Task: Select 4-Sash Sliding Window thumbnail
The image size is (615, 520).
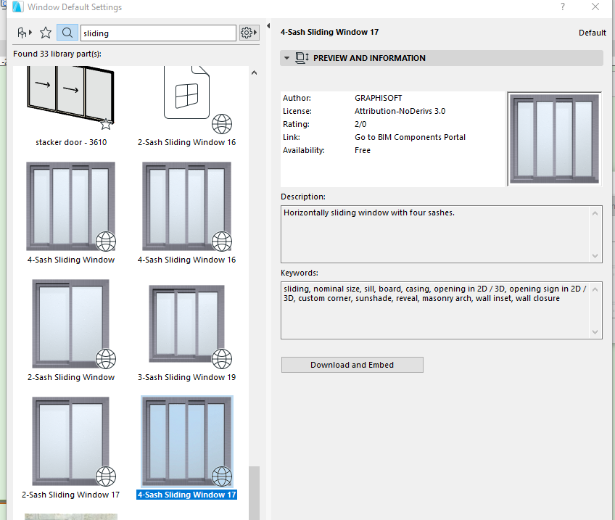Action: click(70, 206)
